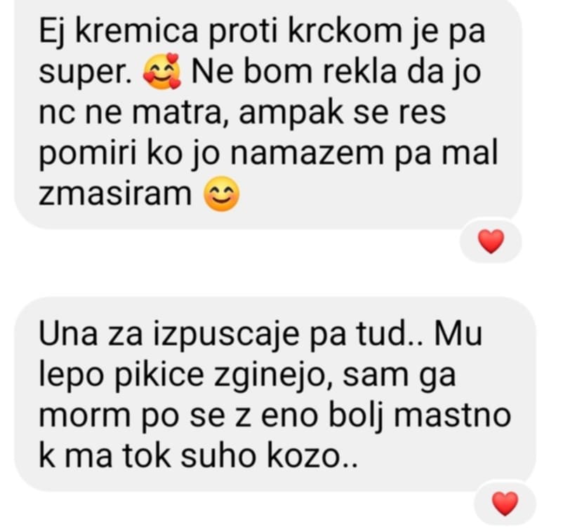
Task: Click the word 'krckom' in the first message
Action: coord(345,32)
